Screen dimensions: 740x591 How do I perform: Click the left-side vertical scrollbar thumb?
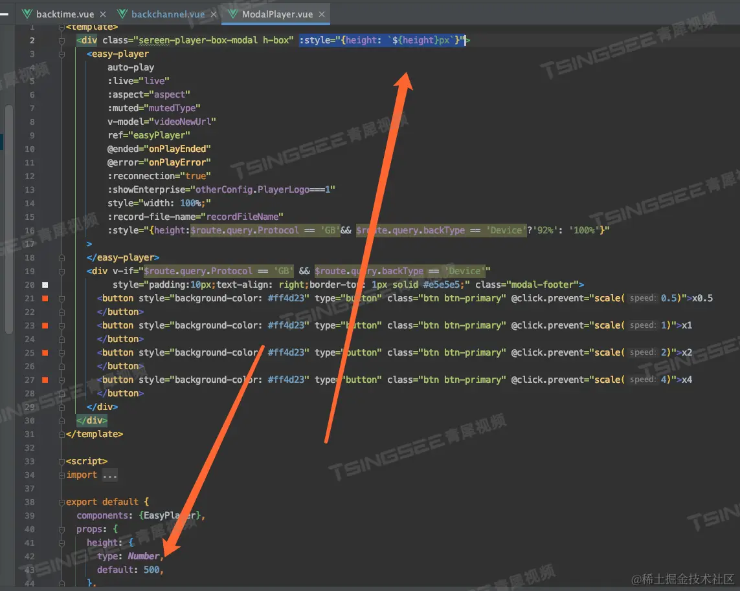point(8,219)
